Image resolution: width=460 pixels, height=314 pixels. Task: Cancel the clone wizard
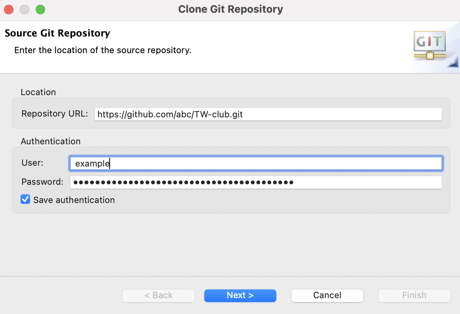[327, 295]
